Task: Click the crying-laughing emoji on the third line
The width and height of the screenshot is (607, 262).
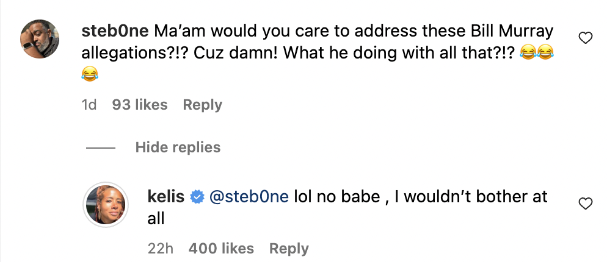Action: (90, 74)
